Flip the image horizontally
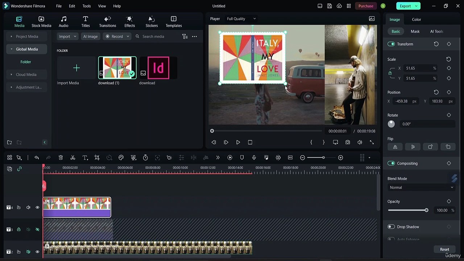This screenshot has height=261, width=464. 395,147
